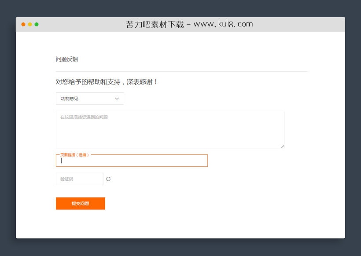
Task: Click inside the 验证码 captcha field
Action: 79,179
